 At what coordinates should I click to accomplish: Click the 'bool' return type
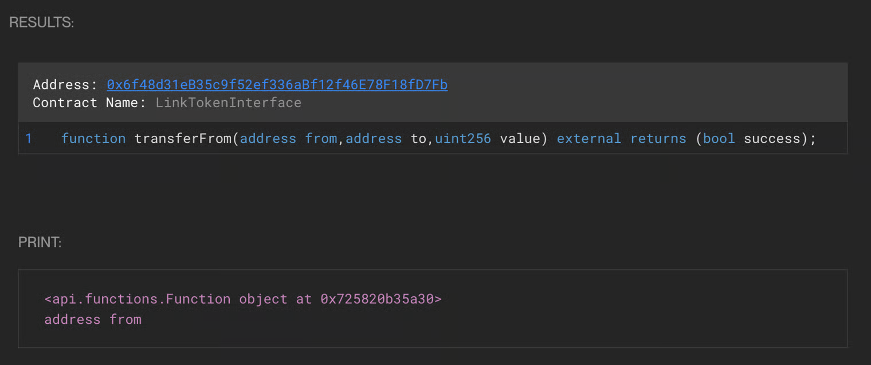[719, 139]
